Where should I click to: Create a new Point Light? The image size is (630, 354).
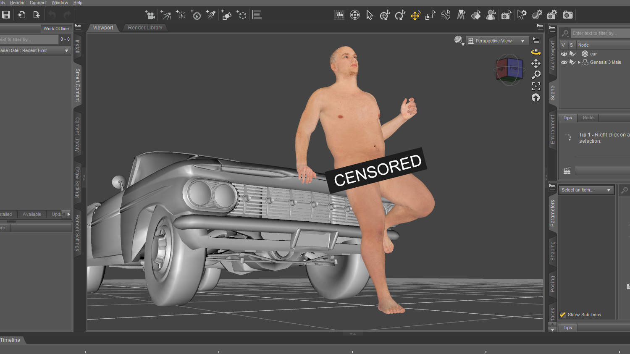tap(181, 15)
